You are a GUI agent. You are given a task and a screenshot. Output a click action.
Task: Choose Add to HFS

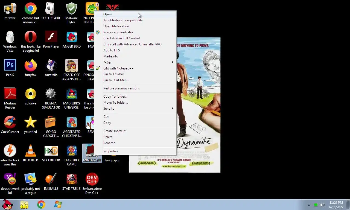pyautogui.click(x=135, y=50)
